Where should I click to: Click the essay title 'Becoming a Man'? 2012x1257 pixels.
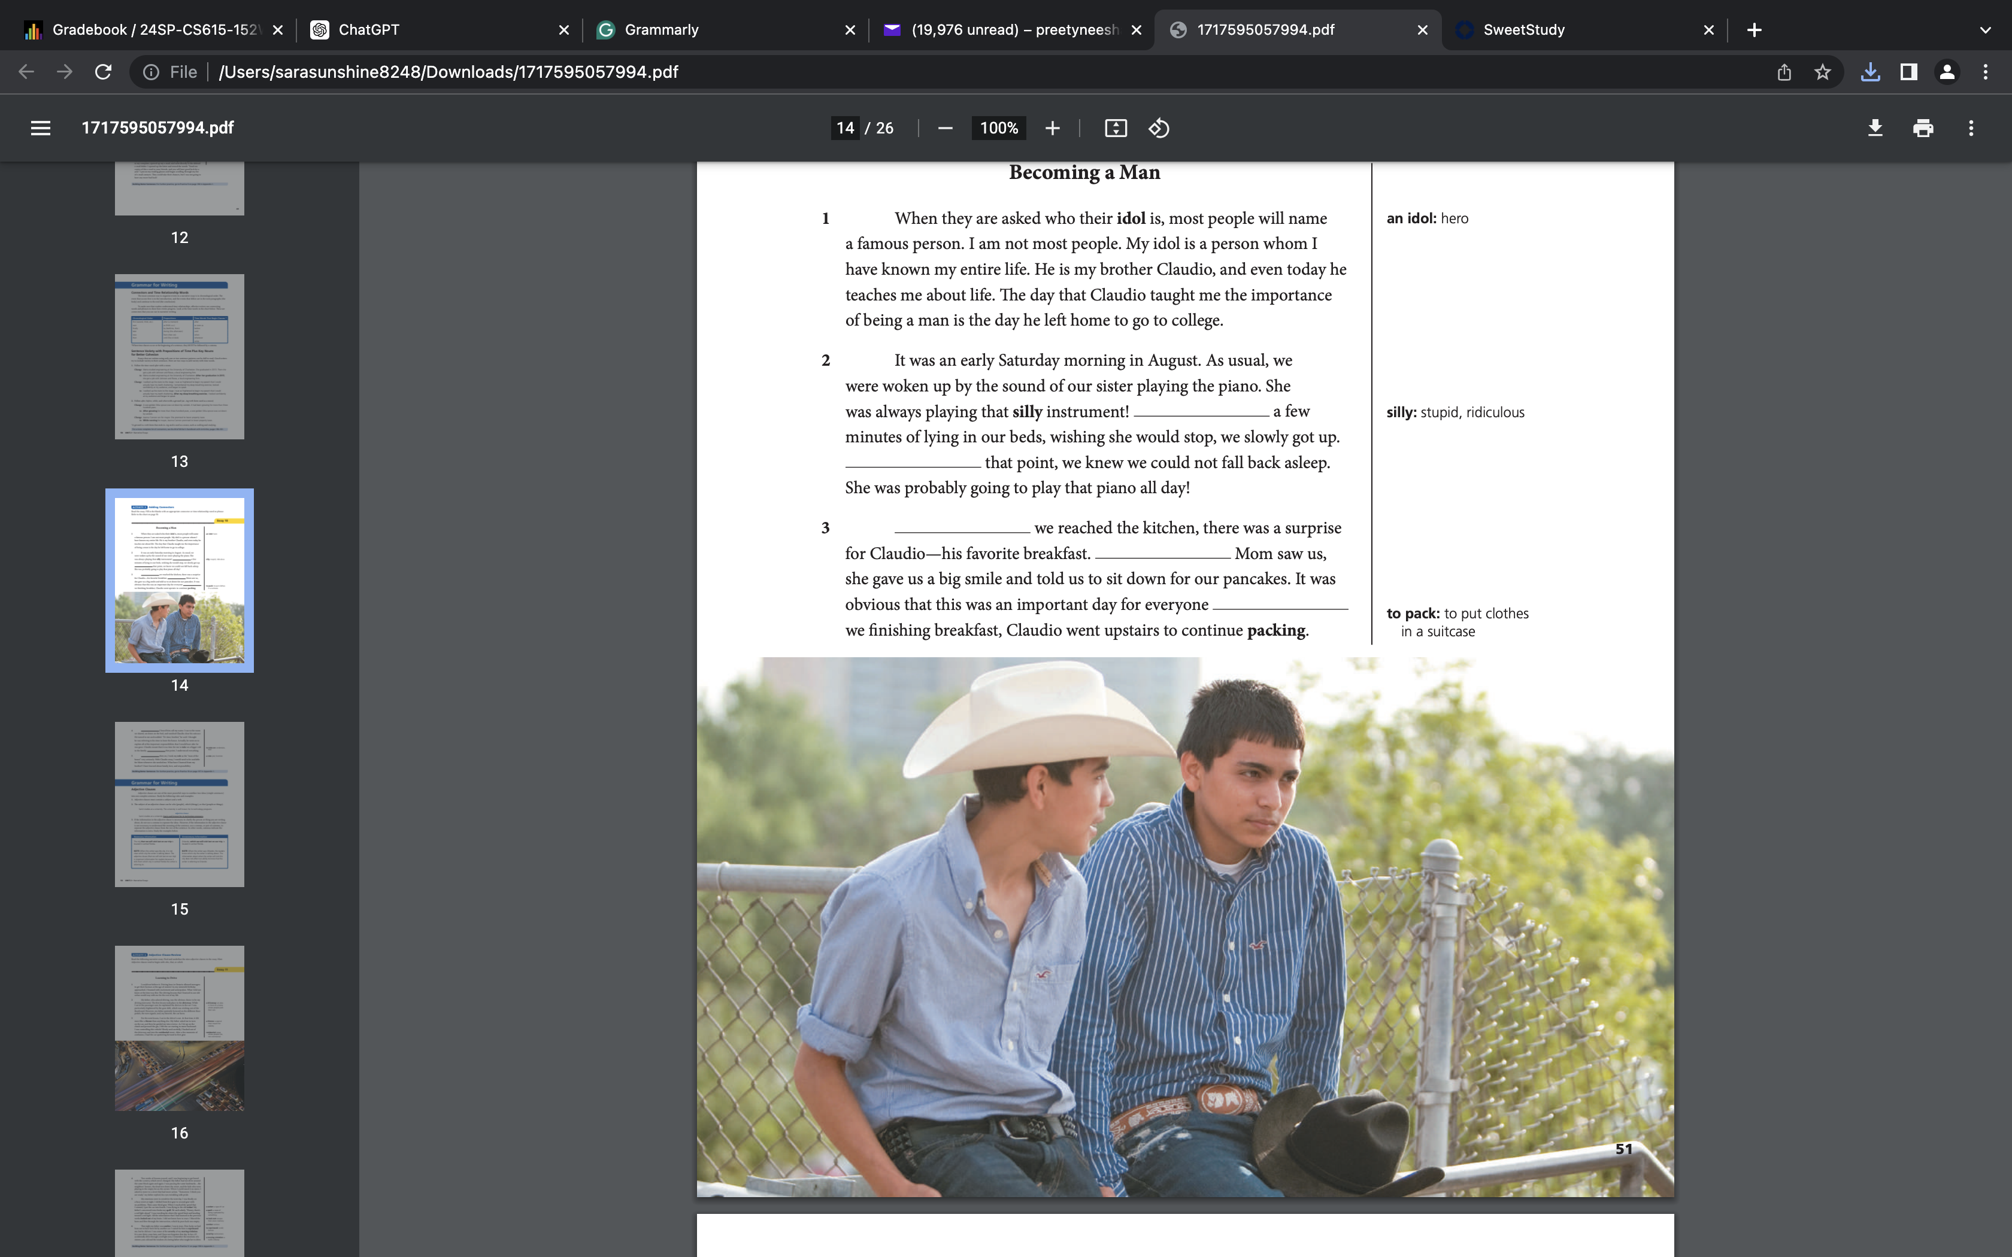click(x=1084, y=172)
